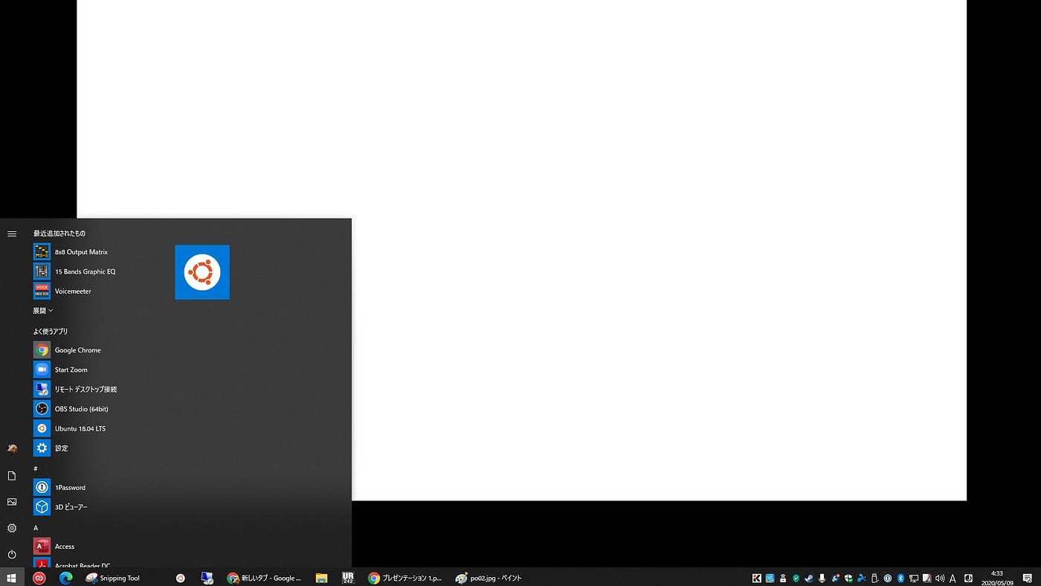
Task: Click the Bluetooth tray icon
Action: point(900,578)
